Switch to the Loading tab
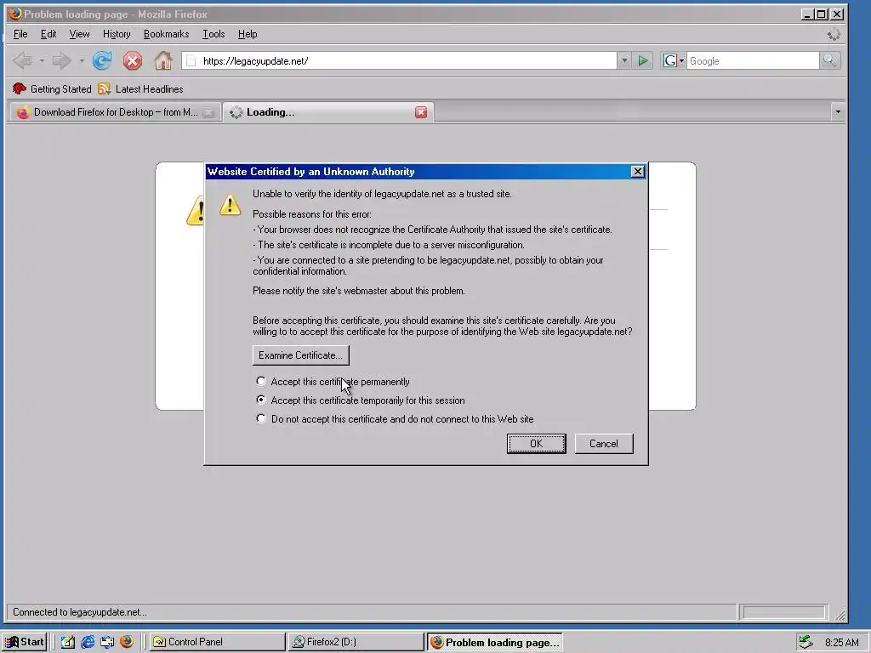The image size is (871, 653). click(327, 112)
